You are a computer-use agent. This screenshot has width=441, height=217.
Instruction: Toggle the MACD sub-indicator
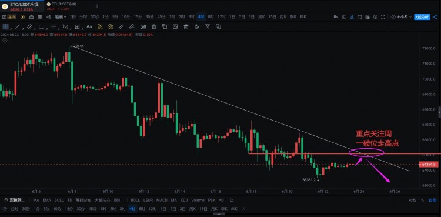[x=162, y=200]
